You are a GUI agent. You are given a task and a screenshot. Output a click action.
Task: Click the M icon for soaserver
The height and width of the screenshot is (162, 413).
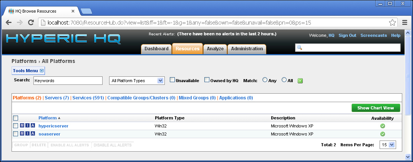[22, 134]
